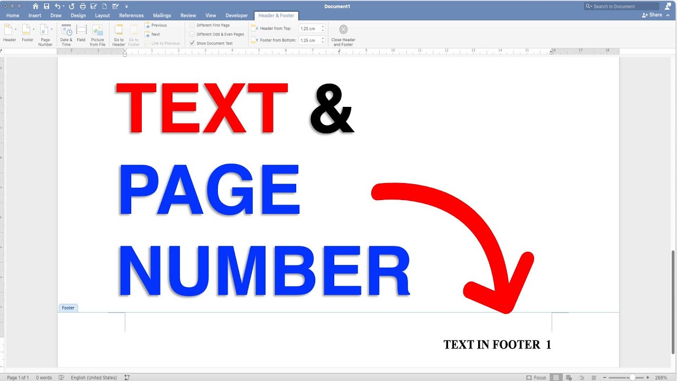Open the Design tab
Screen dimensions: 677x381
[x=78, y=15]
